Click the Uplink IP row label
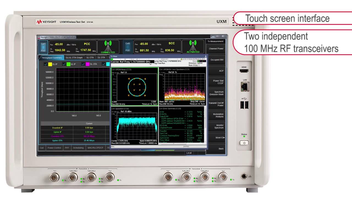This screenshot has height=198, width=352. pyautogui.click(x=57, y=132)
